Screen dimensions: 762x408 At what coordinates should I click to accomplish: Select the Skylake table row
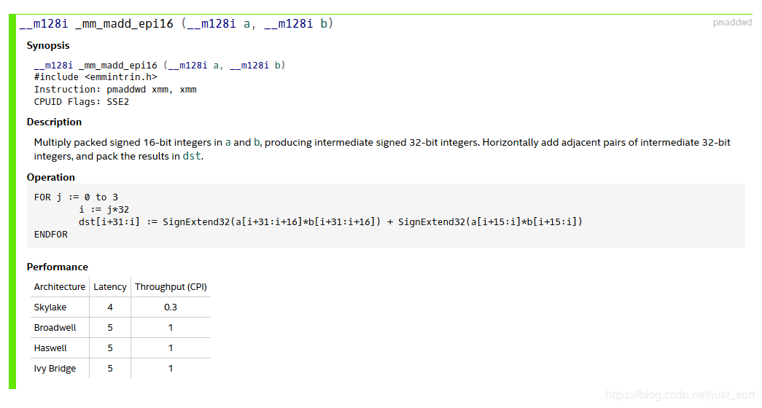tap(120, 307)
